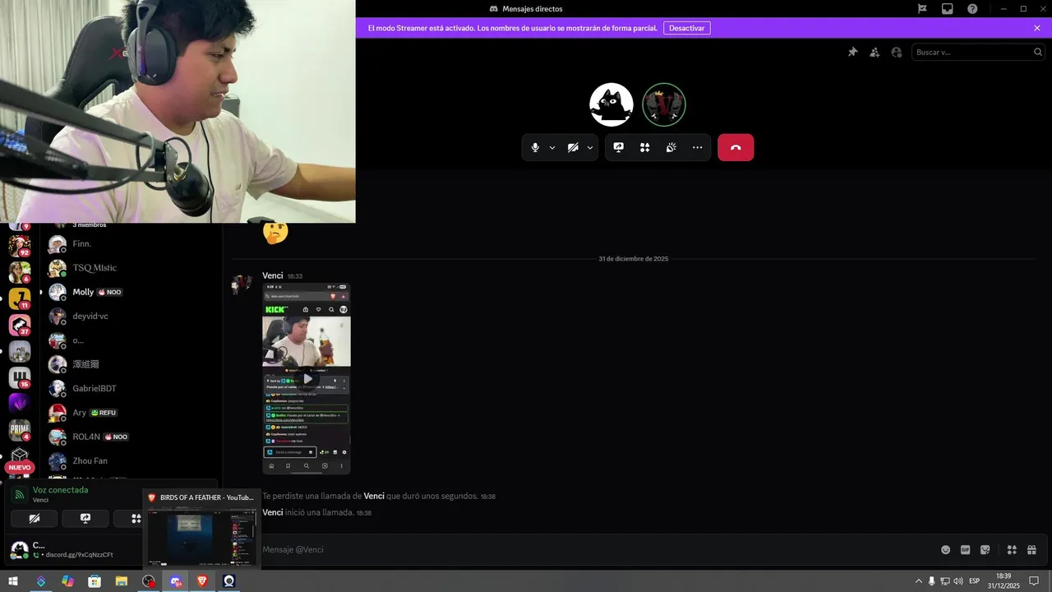Open the Ary direct message
Viewport: 1052px width, 592px height.
point(130,413)
